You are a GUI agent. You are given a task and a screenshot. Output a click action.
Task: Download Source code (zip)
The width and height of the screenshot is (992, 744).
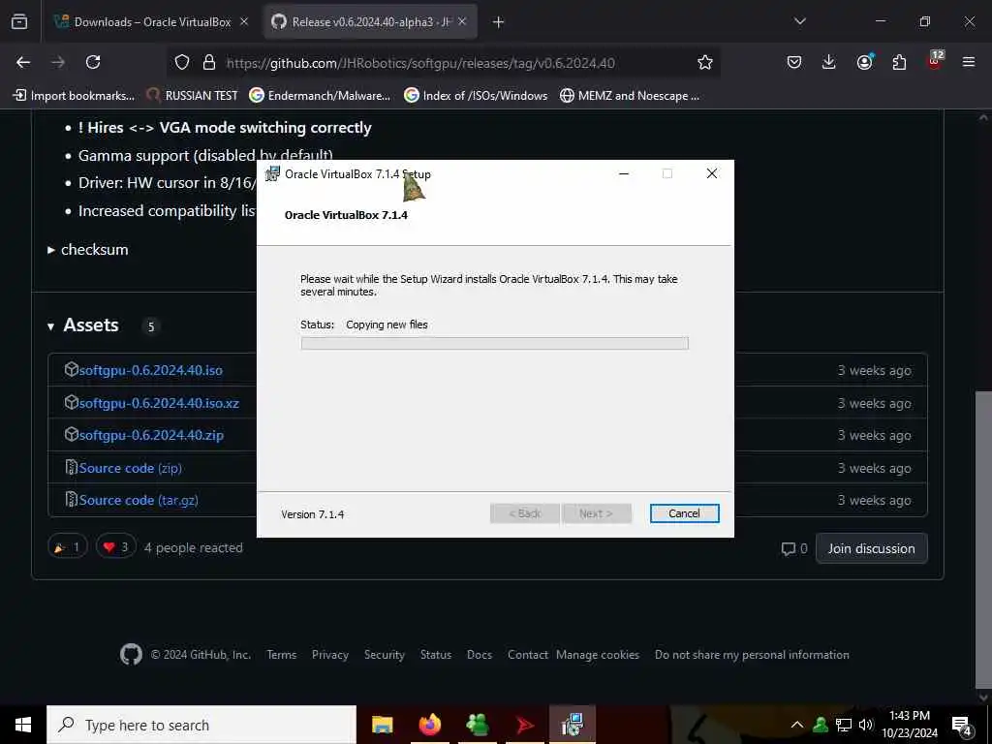point(131,468)
